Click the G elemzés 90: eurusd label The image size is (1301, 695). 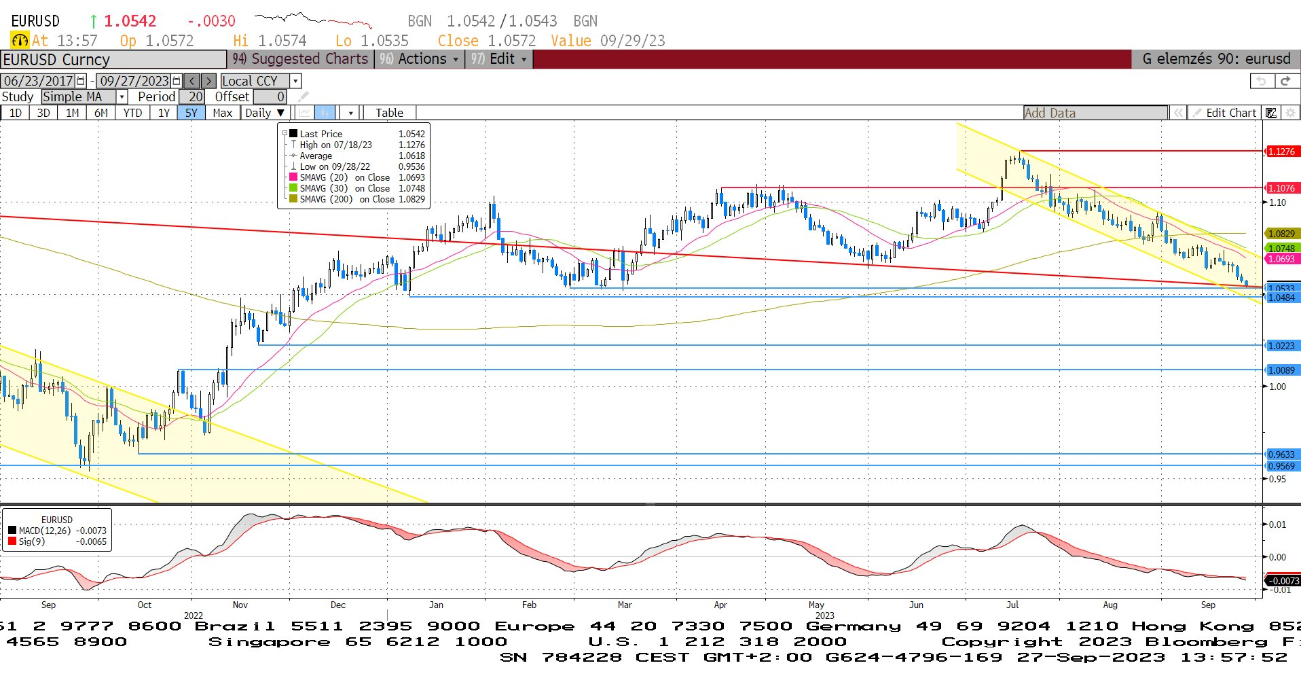pyautogui.click(x=1216, y=59)
